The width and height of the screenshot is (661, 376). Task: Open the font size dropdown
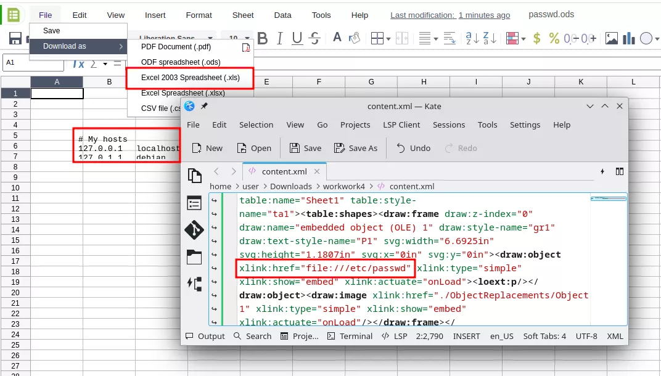pos(247,39)
